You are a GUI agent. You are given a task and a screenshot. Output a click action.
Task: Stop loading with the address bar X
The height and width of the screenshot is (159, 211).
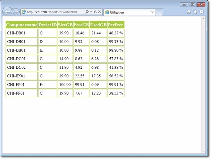click(100, 12)
